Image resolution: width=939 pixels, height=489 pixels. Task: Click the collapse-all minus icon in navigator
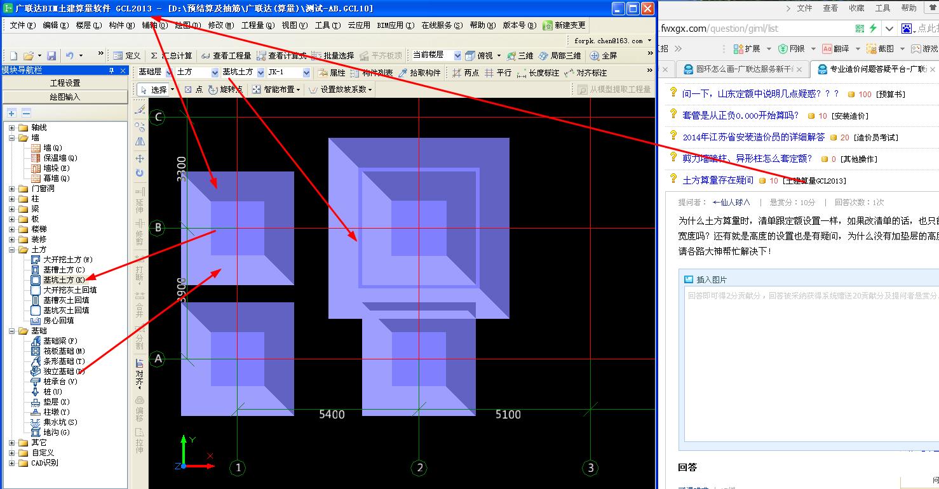click(x=26, y=112)
